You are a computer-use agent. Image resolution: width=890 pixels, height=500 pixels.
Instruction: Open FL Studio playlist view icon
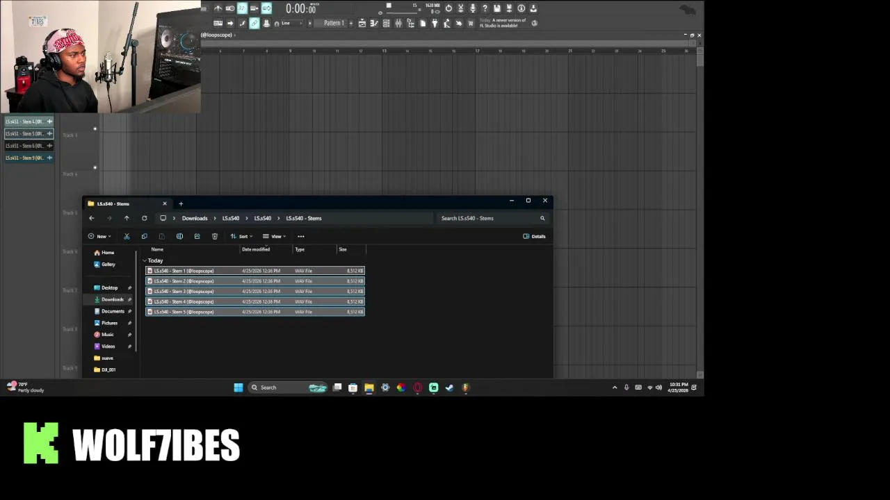tap(362, 23)
